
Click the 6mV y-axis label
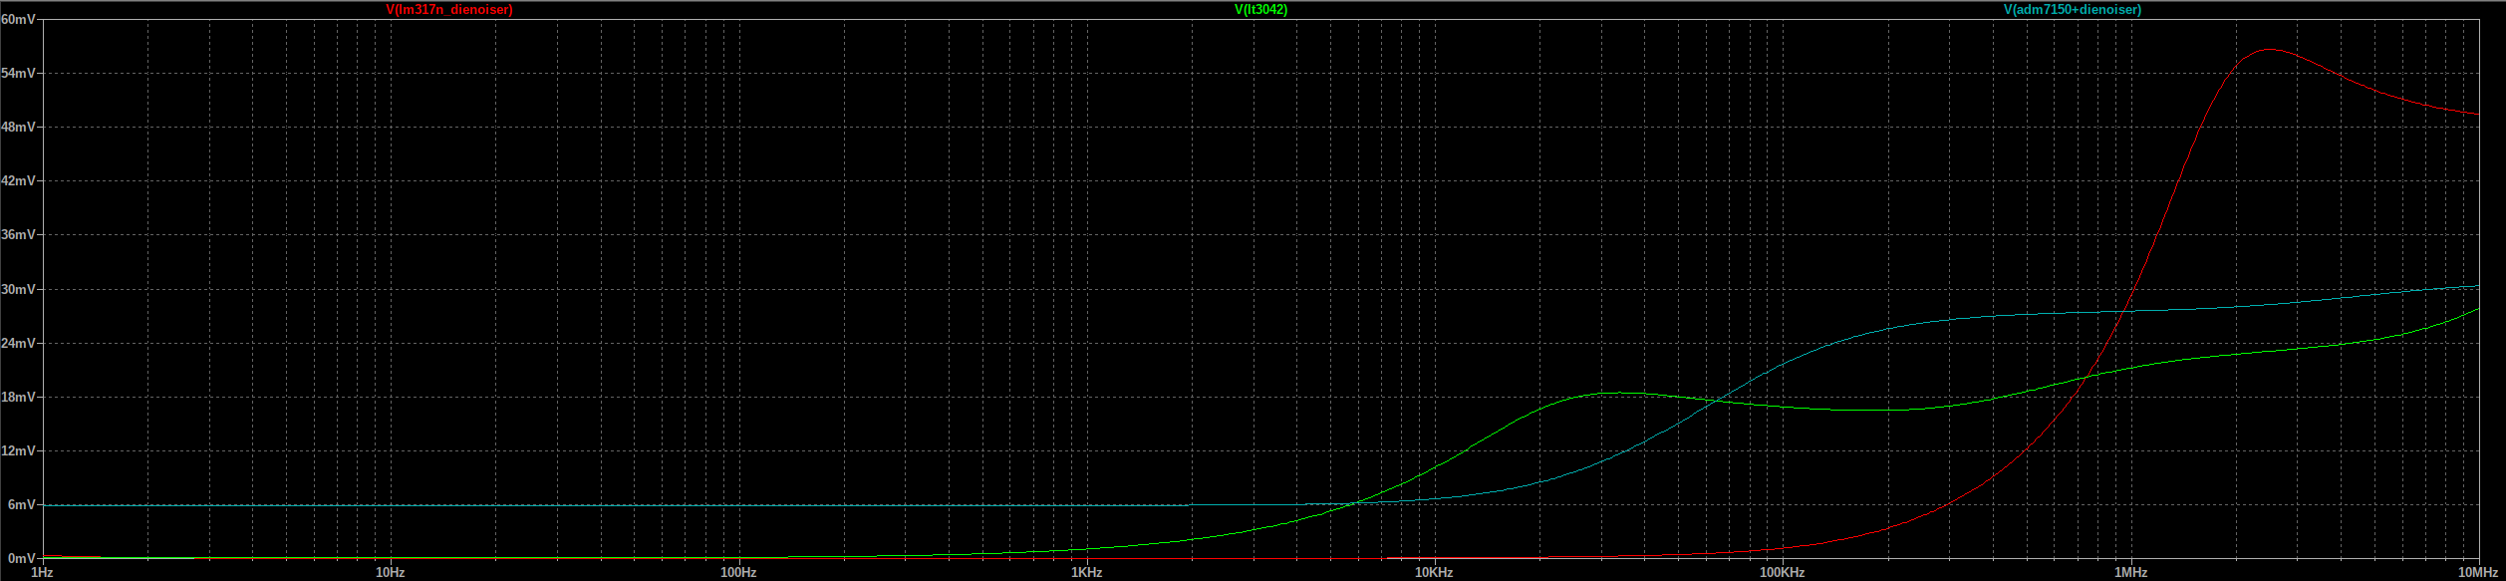[22, 504]
